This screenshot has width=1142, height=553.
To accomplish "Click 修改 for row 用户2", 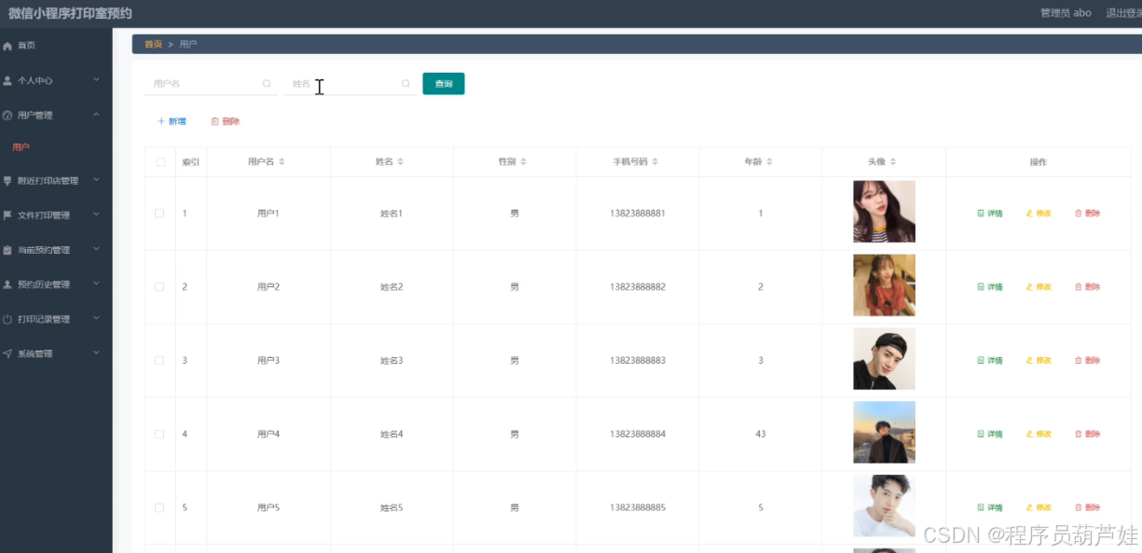I will click(1039, 287).
